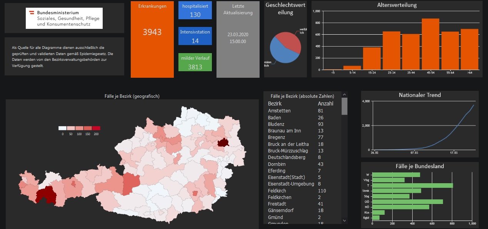Grab the district list scrollbar thumb
This screenshot has height=229, width=488.
tap(344, 106)
